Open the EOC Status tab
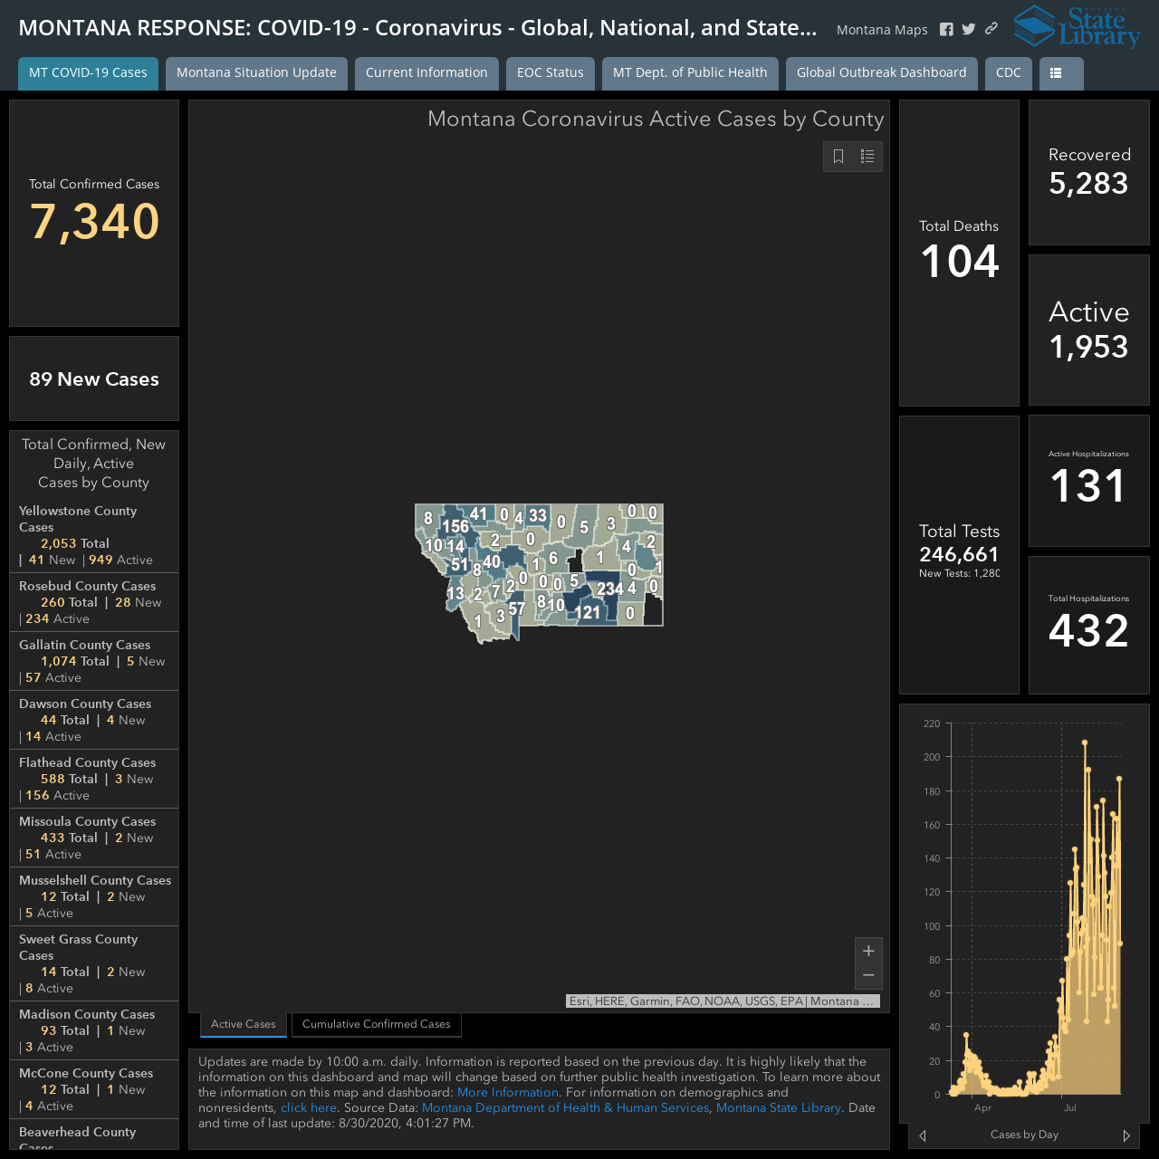The width and height of the screenshot is (1159, 1159). [551, 73]
